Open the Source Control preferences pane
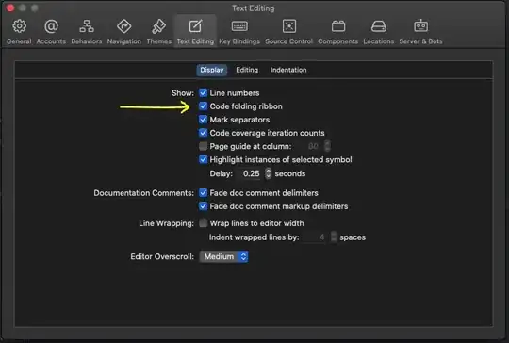 point(289,31)
